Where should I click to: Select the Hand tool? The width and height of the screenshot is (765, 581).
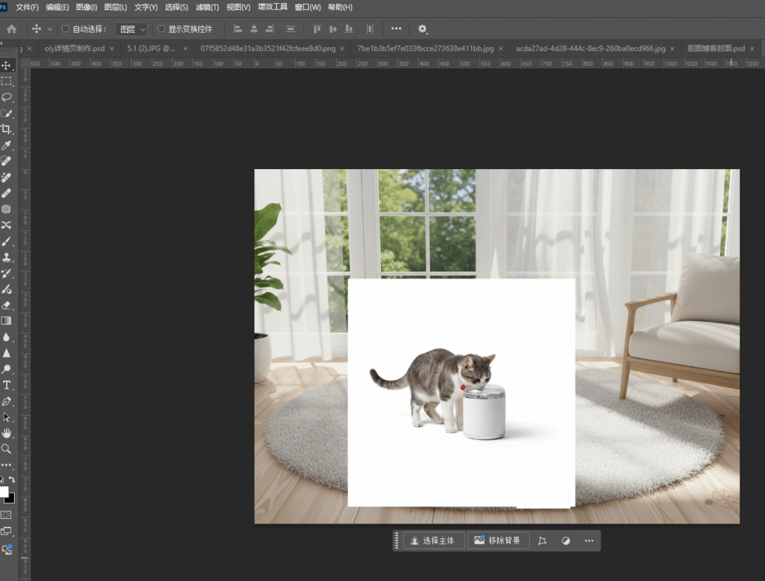[7, 433]
